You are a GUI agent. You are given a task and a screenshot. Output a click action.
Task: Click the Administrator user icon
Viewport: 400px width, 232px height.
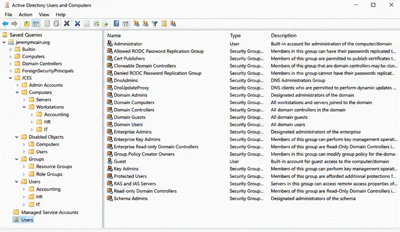[110, 44]
